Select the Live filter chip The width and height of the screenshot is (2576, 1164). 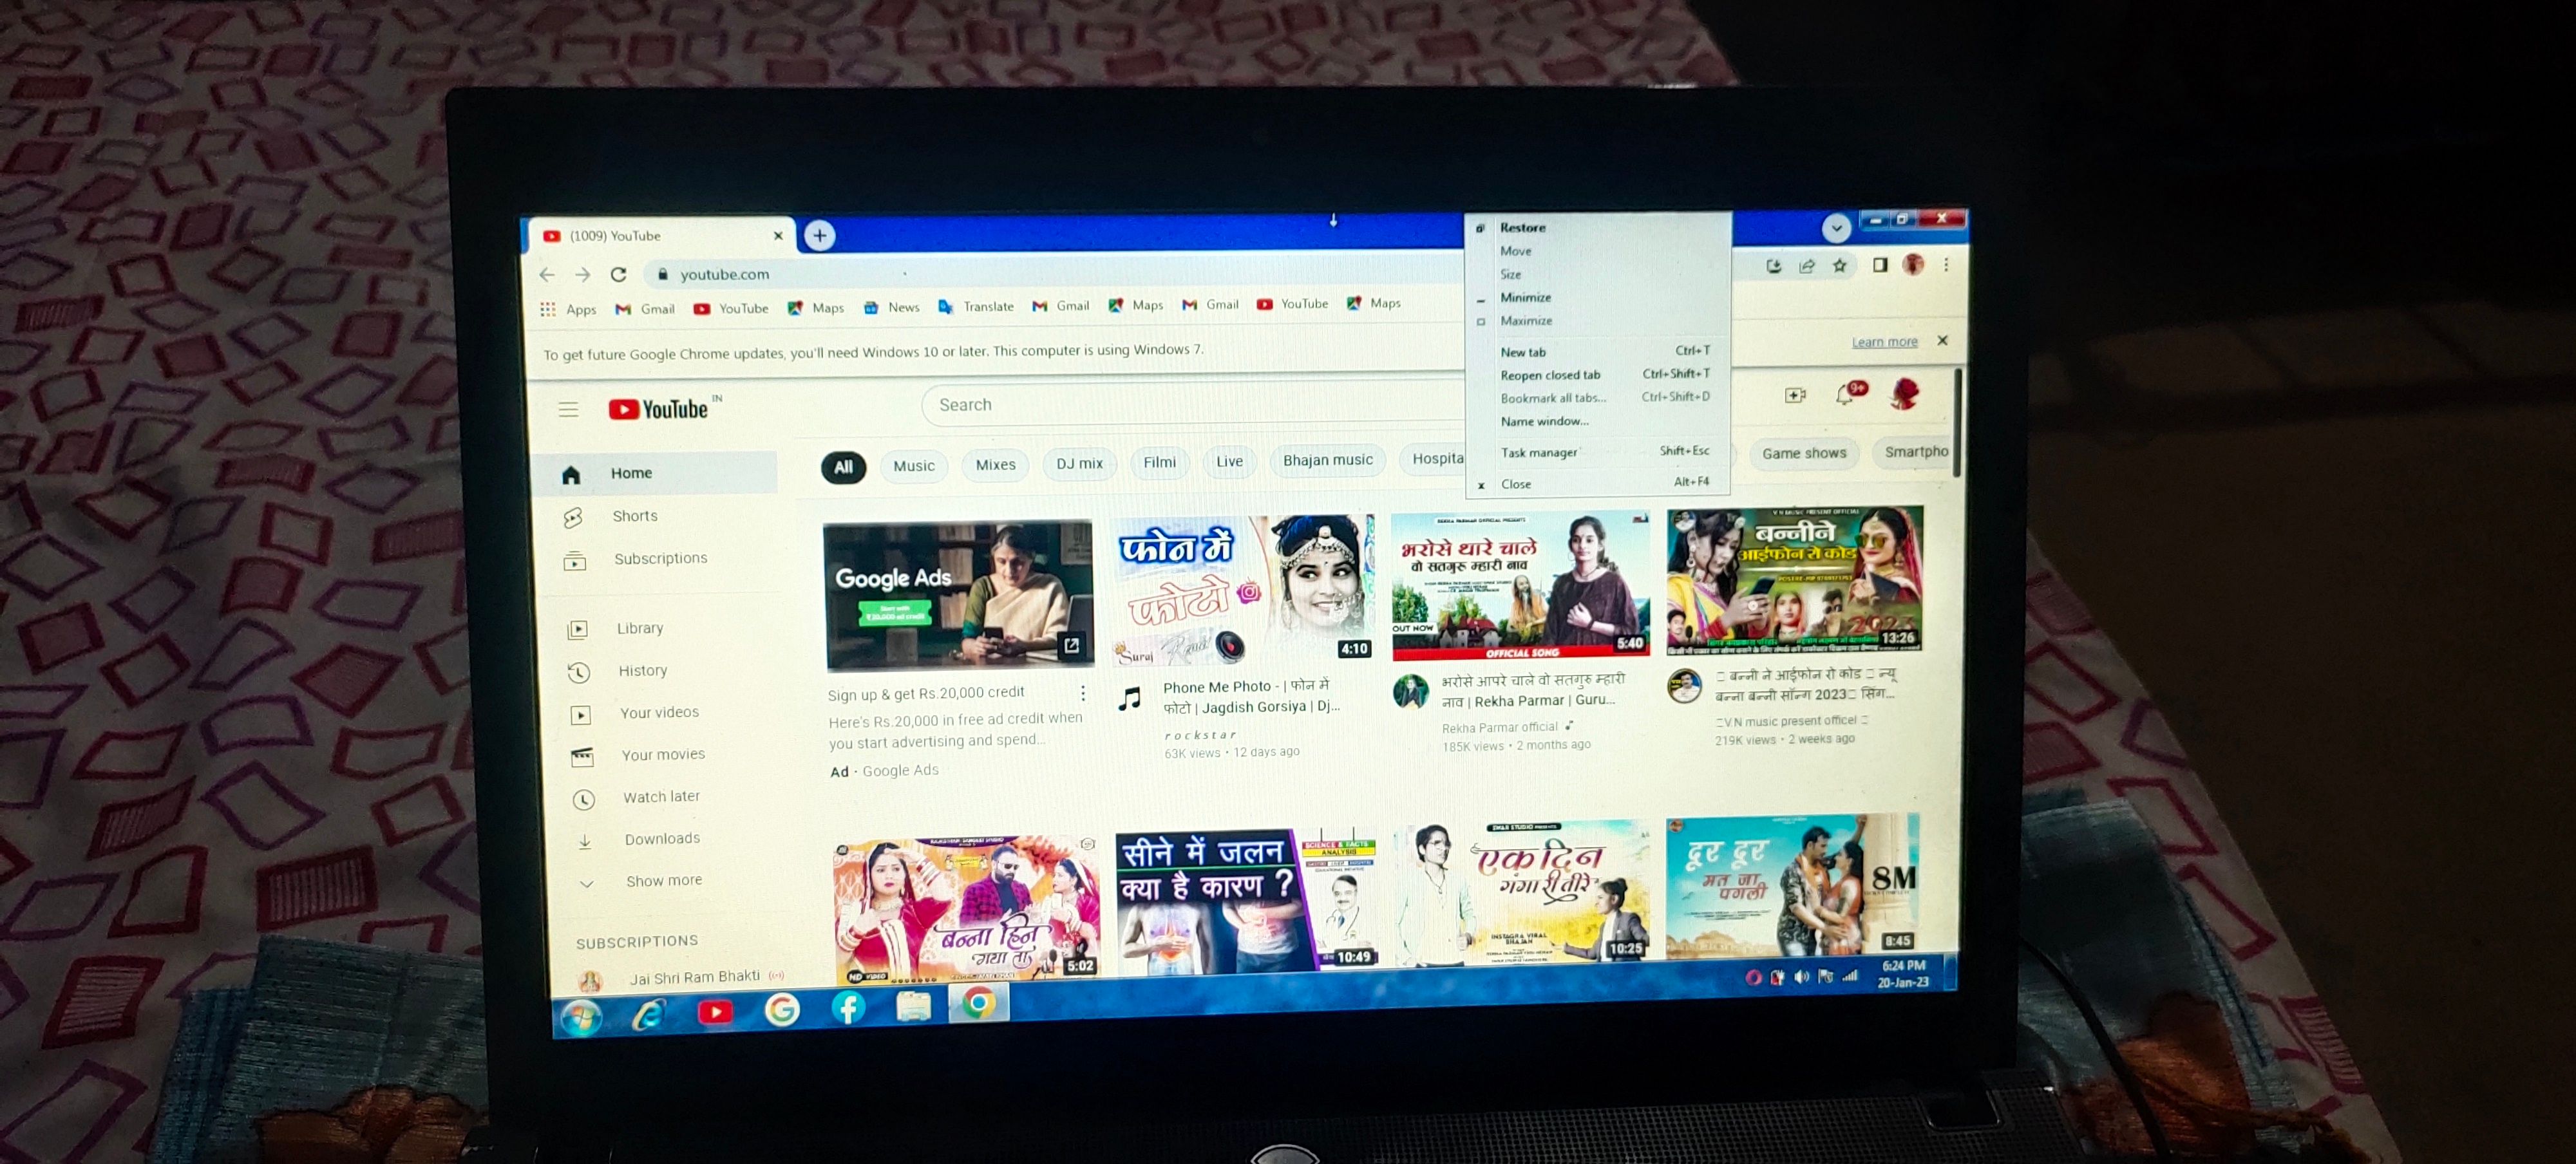[x=1229, y=462]
